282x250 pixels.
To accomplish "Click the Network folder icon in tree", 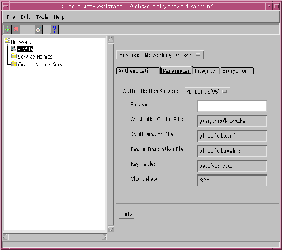I will click(7, 40).
